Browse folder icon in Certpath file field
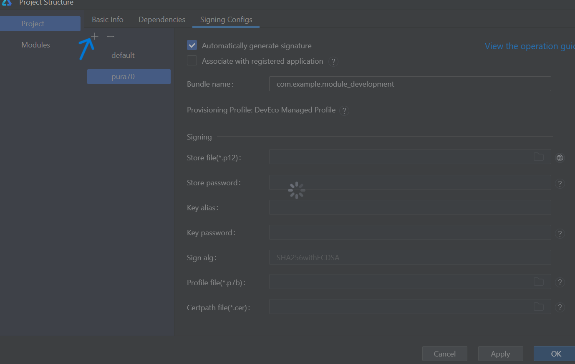This screenshot has height=364, width=575. [539, 307]
